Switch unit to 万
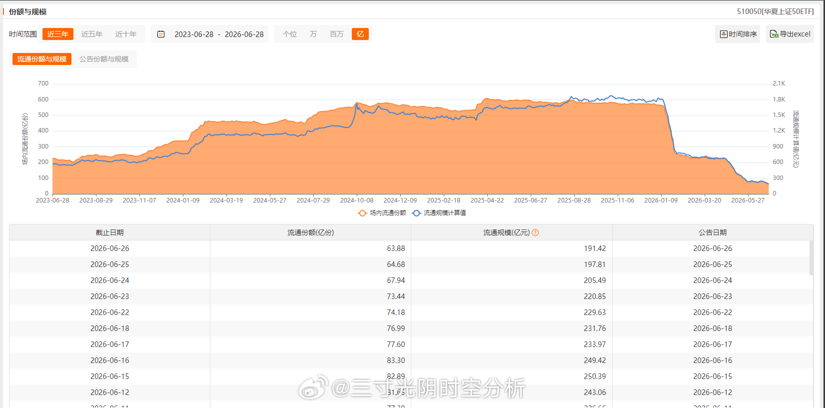Screen dimensions: 825x408 click(x=313, y=34)
